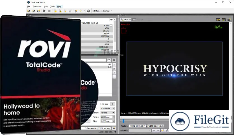Select the 48000 sample rate value
The image size is (234, 135).
106,33
